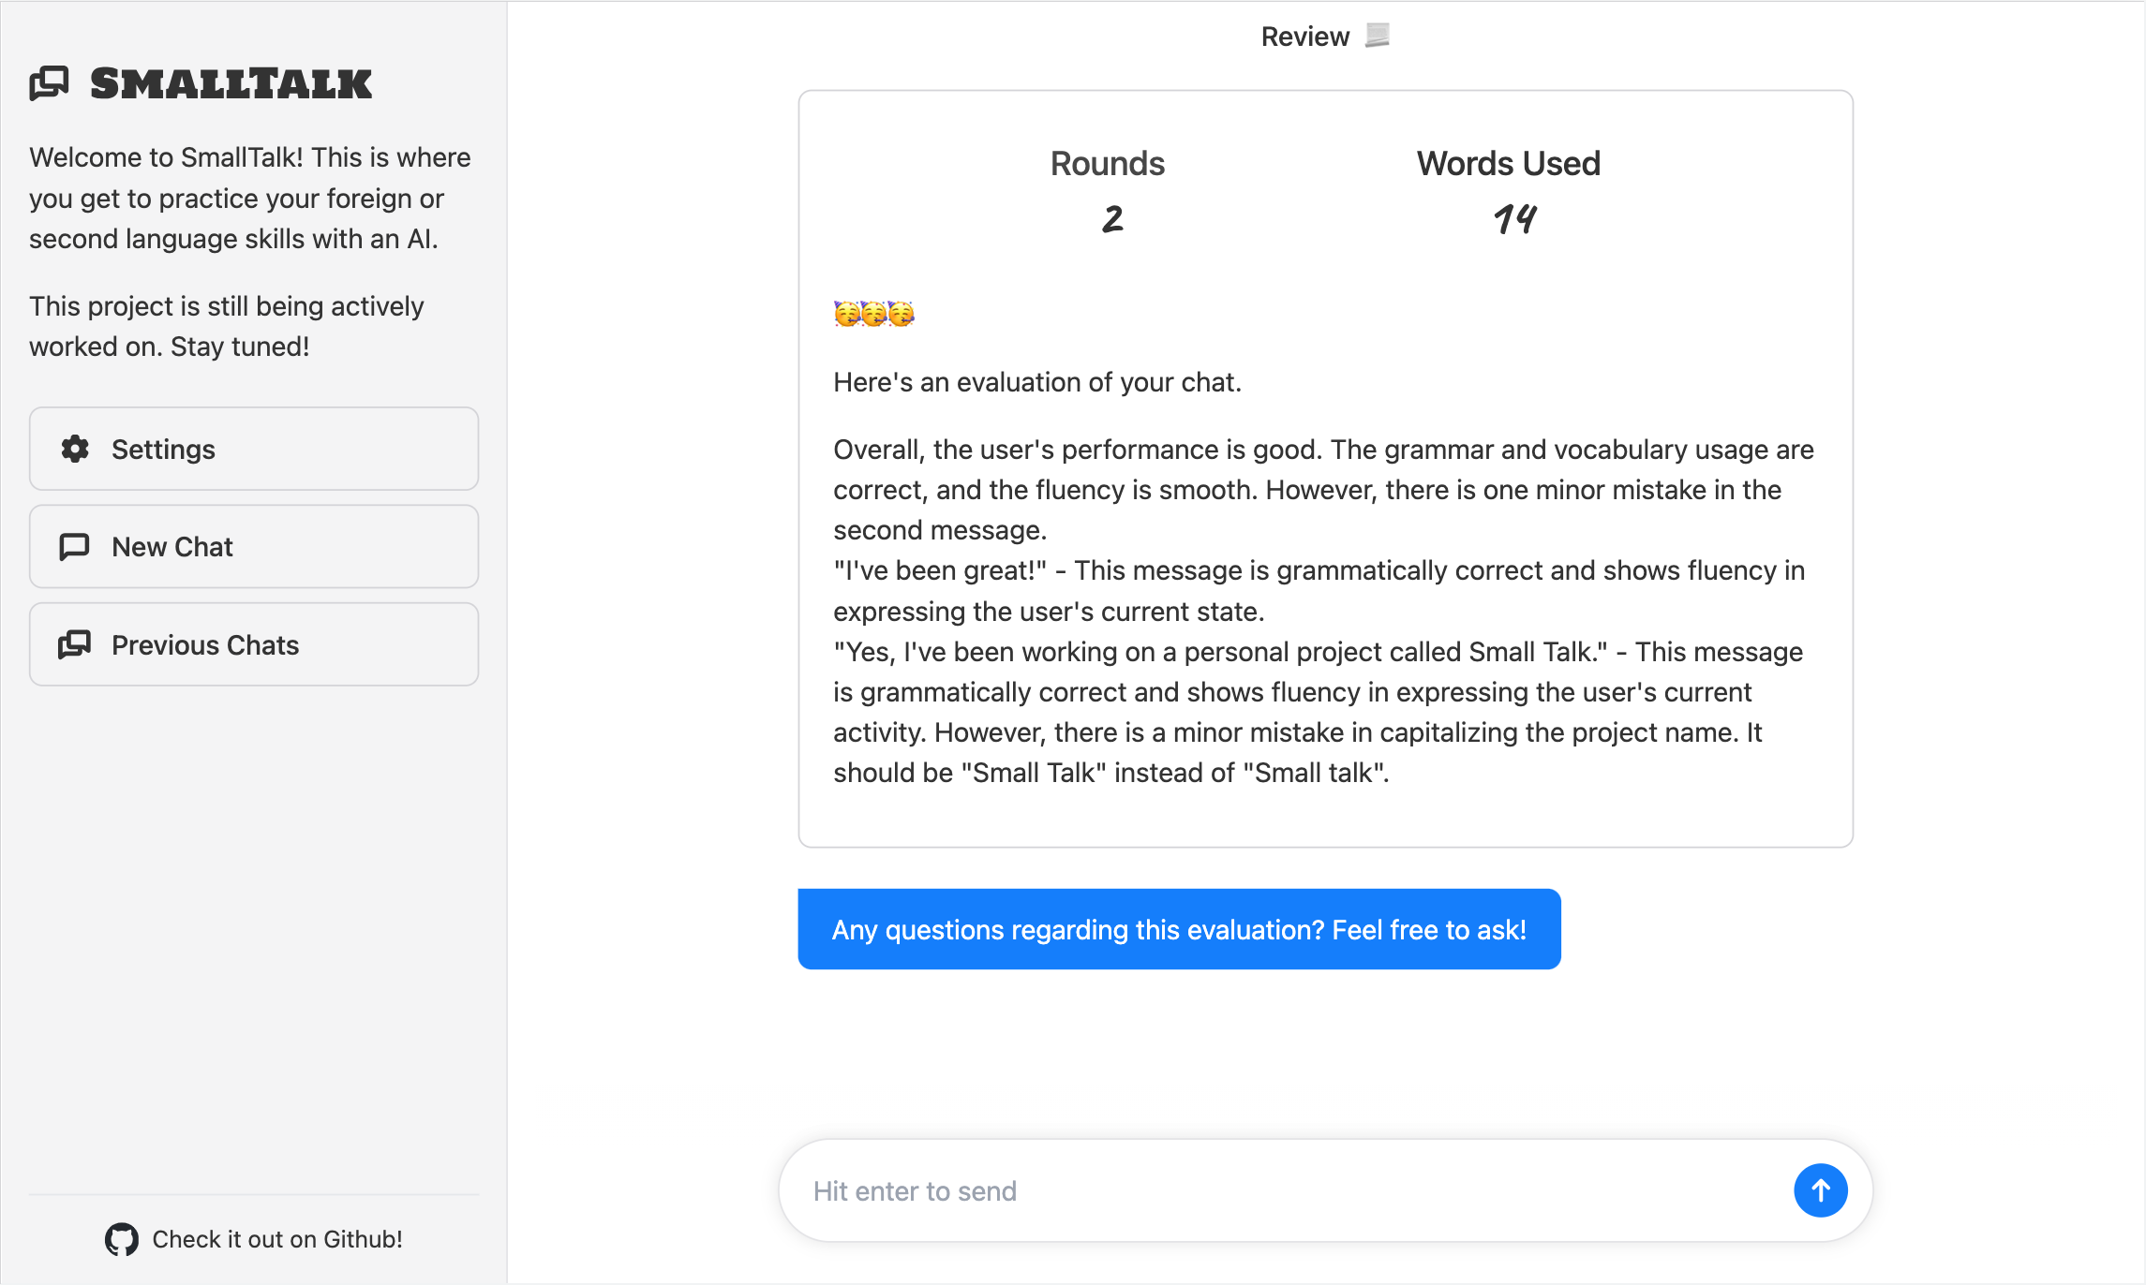Click the Review heading text
This screenshot has width=2146, height=1285.
click(x=1304, y=37)
